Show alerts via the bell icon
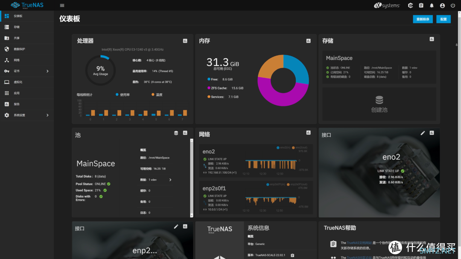 tap(432, 5)
